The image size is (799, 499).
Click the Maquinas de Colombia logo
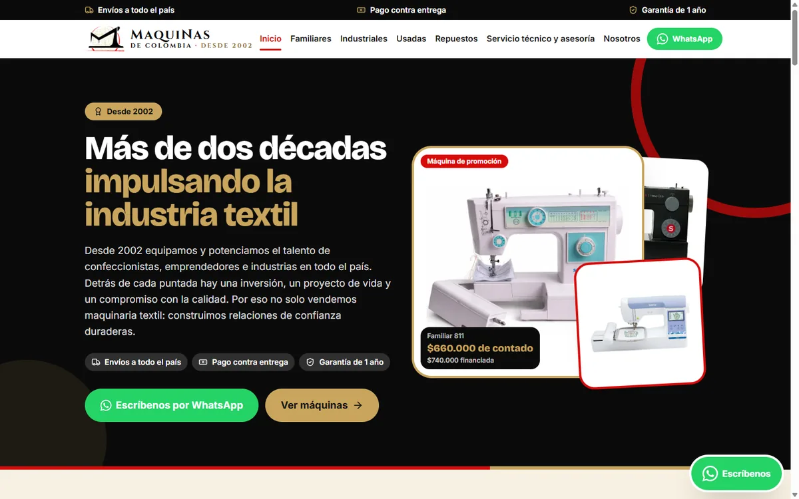170,39
